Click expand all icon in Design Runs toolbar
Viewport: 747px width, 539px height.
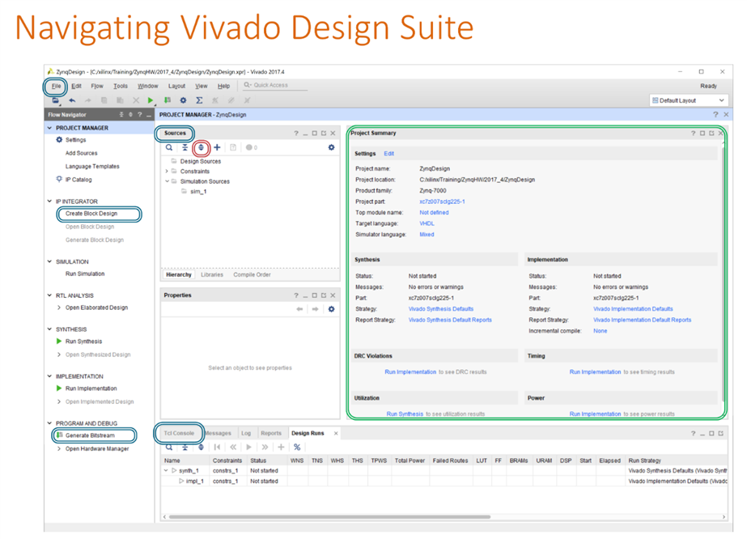click(x=201, y=447)
